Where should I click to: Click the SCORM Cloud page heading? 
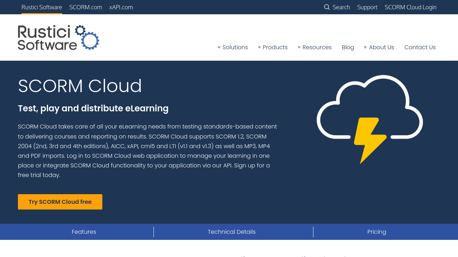[x=80, y=86]
